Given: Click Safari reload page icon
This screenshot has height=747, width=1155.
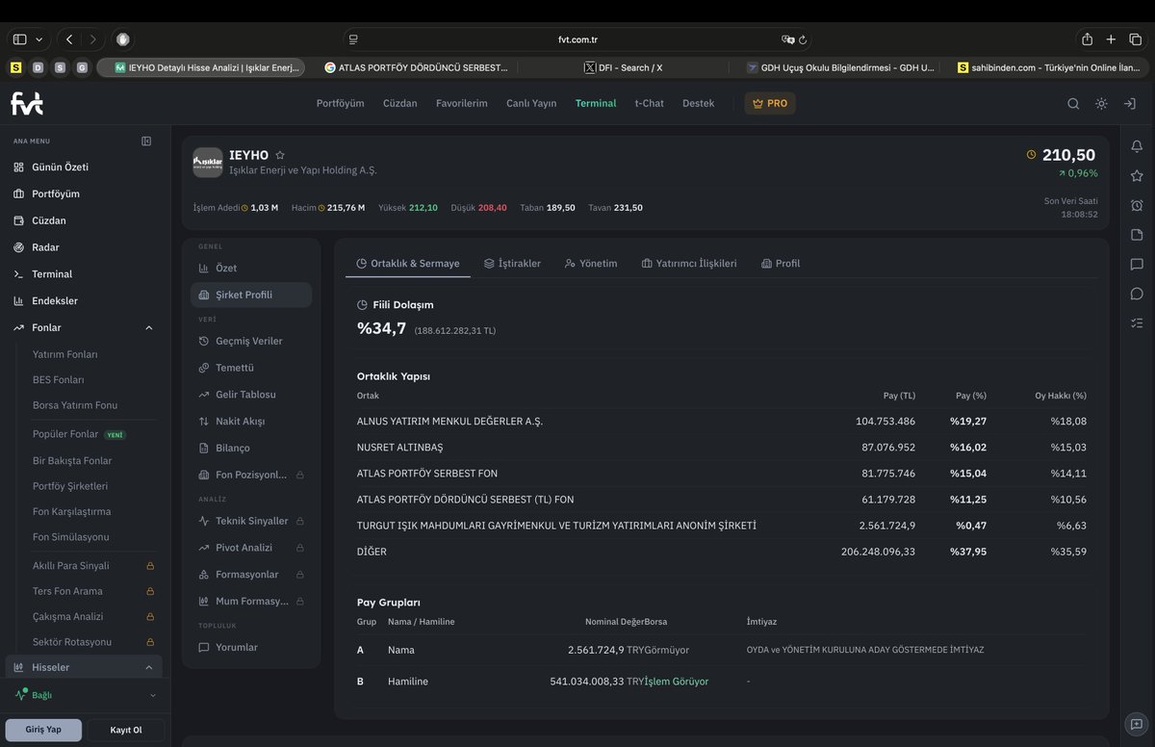Looking at the screenshot, I should [x=803, y=39].
